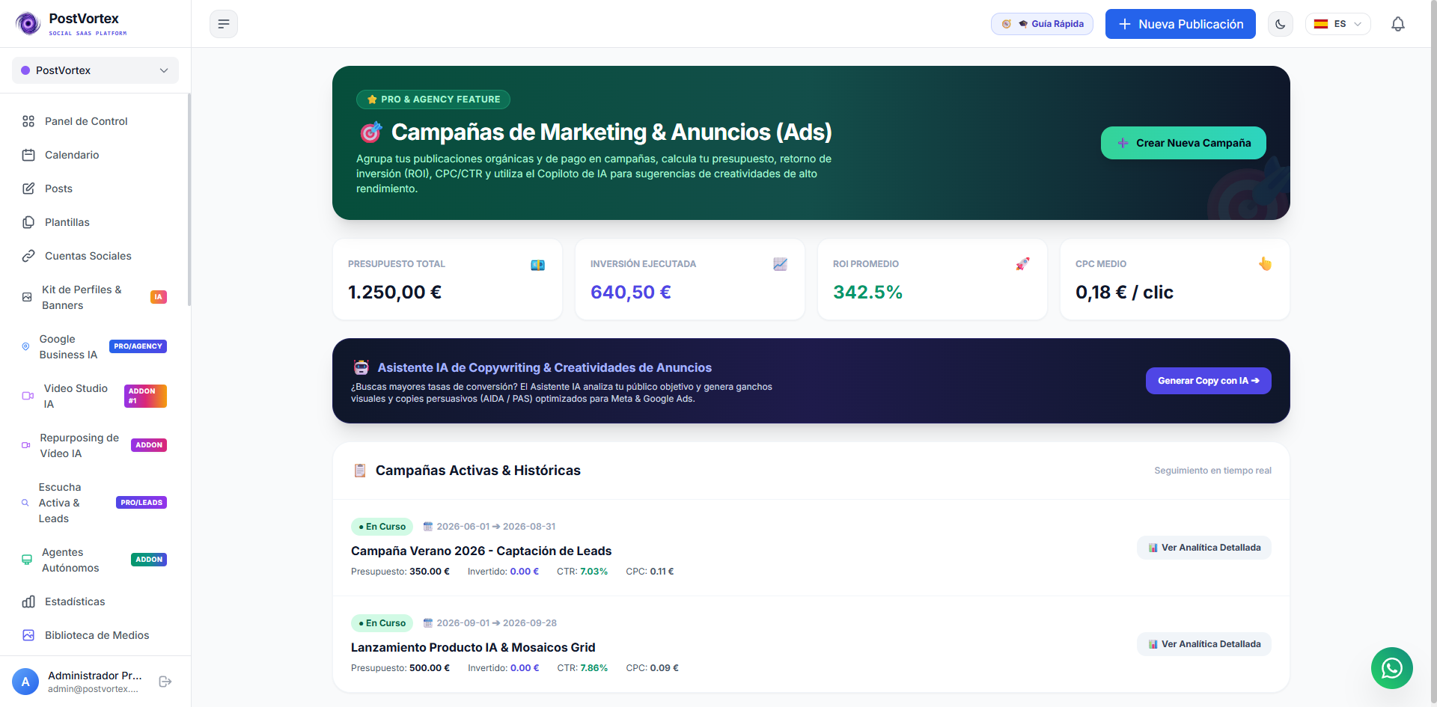Click the Agentes Autónomos monitor icon
Viewport: 1437px width, 707px height.
(27, 560)
